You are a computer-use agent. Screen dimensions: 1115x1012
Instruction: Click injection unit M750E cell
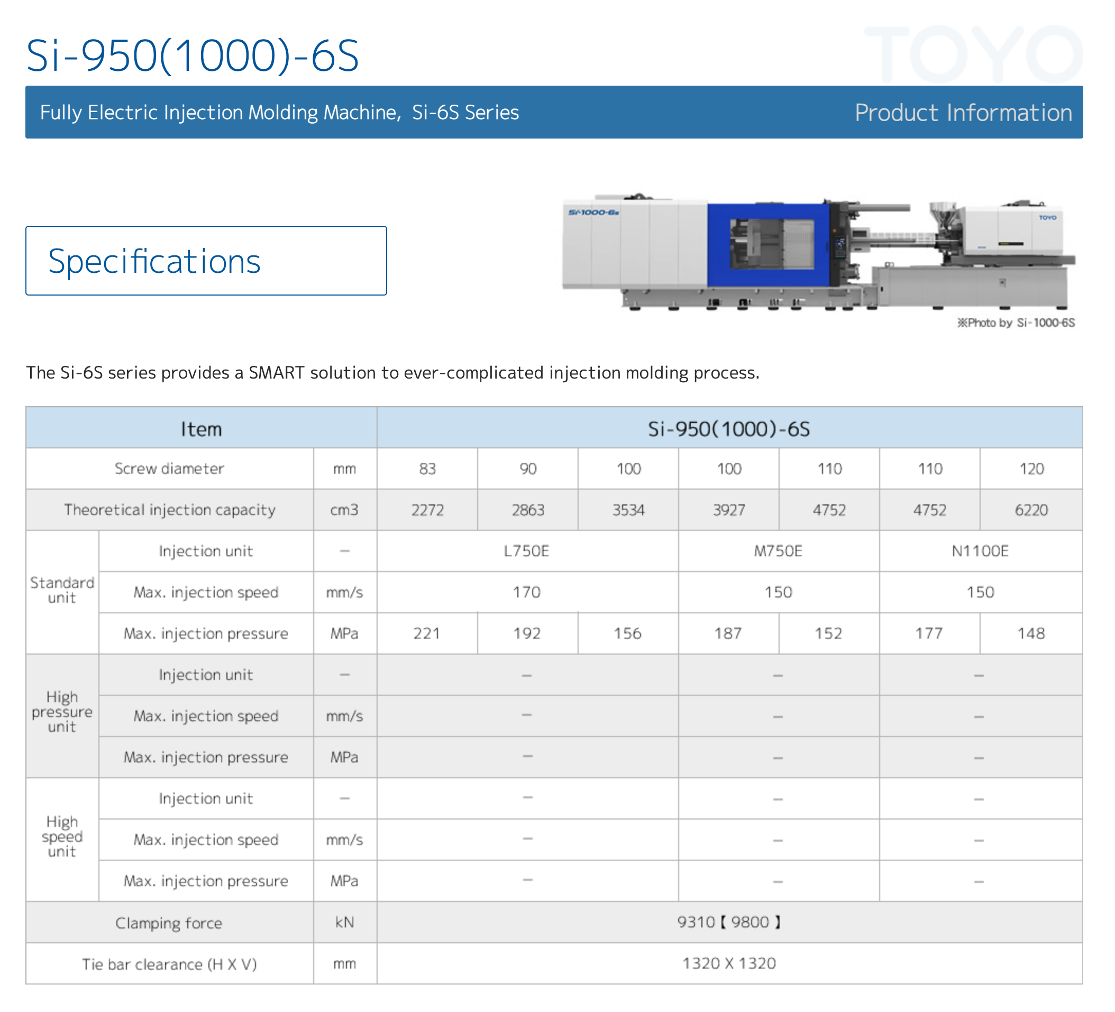click(x=778, y=551)
